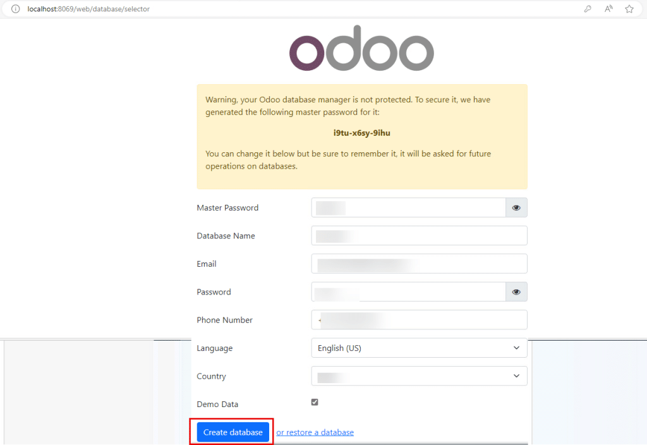This screenshot has height=445, width=647.
Task: Focus the Database Name field
Action: tap(419, 235)
